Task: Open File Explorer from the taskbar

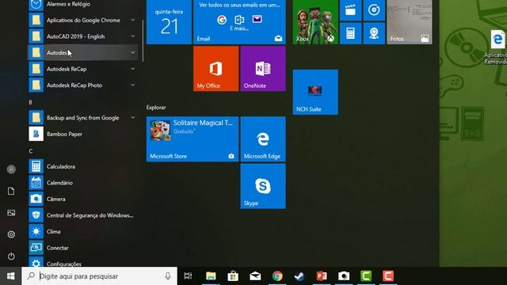Action: click(211, 276)
